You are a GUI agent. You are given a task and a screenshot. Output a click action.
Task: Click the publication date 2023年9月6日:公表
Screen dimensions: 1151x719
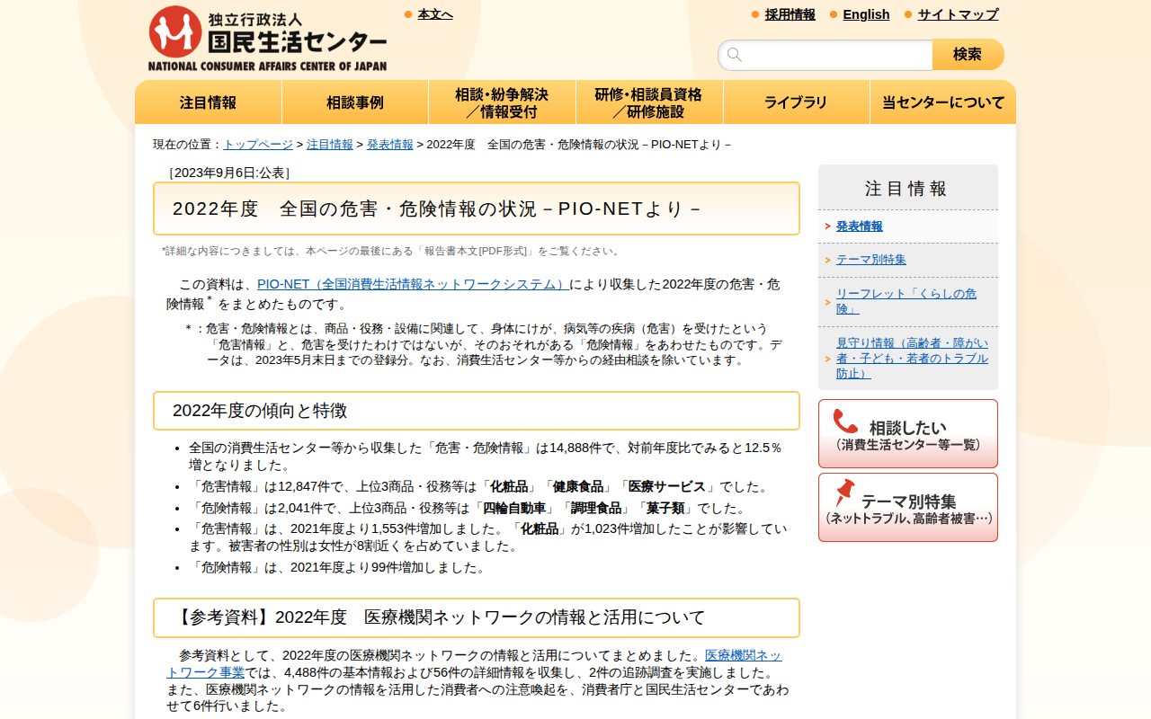(230, 173)
